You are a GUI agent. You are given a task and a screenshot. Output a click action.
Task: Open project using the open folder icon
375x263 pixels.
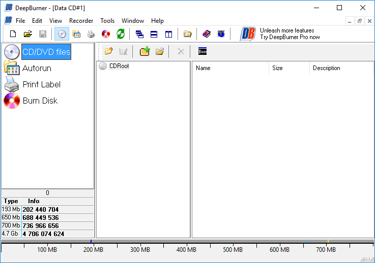pos(28,34)
